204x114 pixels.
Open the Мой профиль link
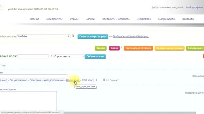point(194,7)
